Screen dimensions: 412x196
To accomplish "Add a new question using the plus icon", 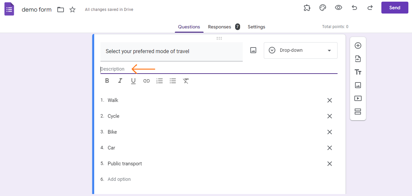I will 358,46.
